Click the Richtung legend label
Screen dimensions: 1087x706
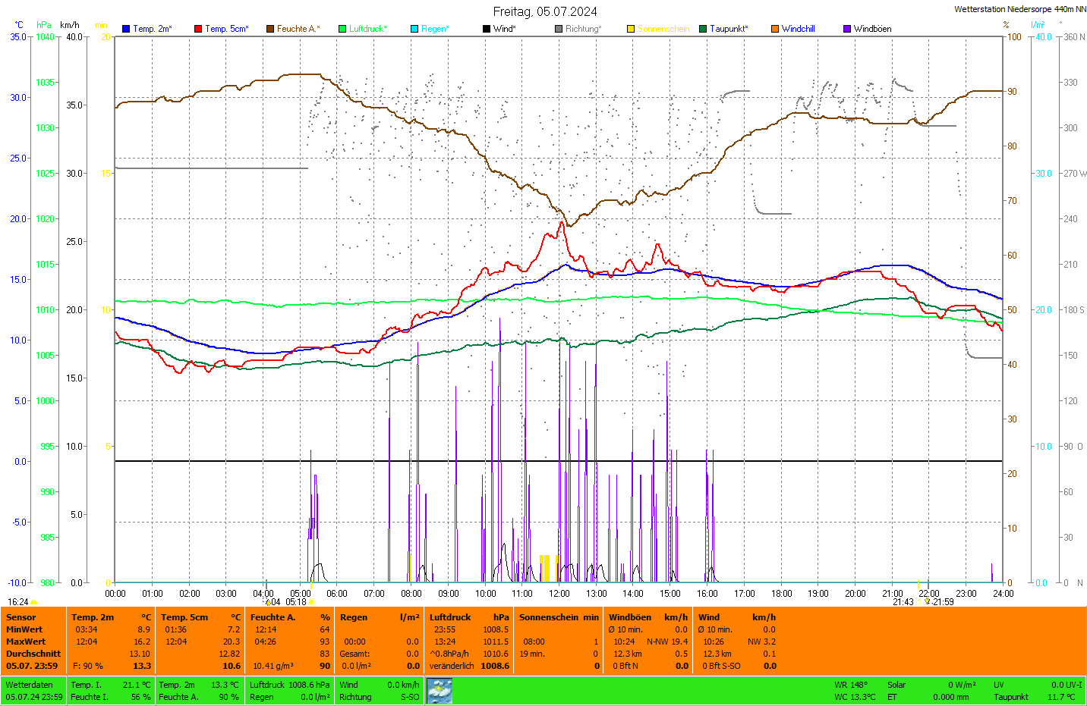click(x=583, y=29)
